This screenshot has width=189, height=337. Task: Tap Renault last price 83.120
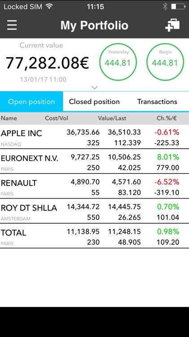[x=129, y=192]
